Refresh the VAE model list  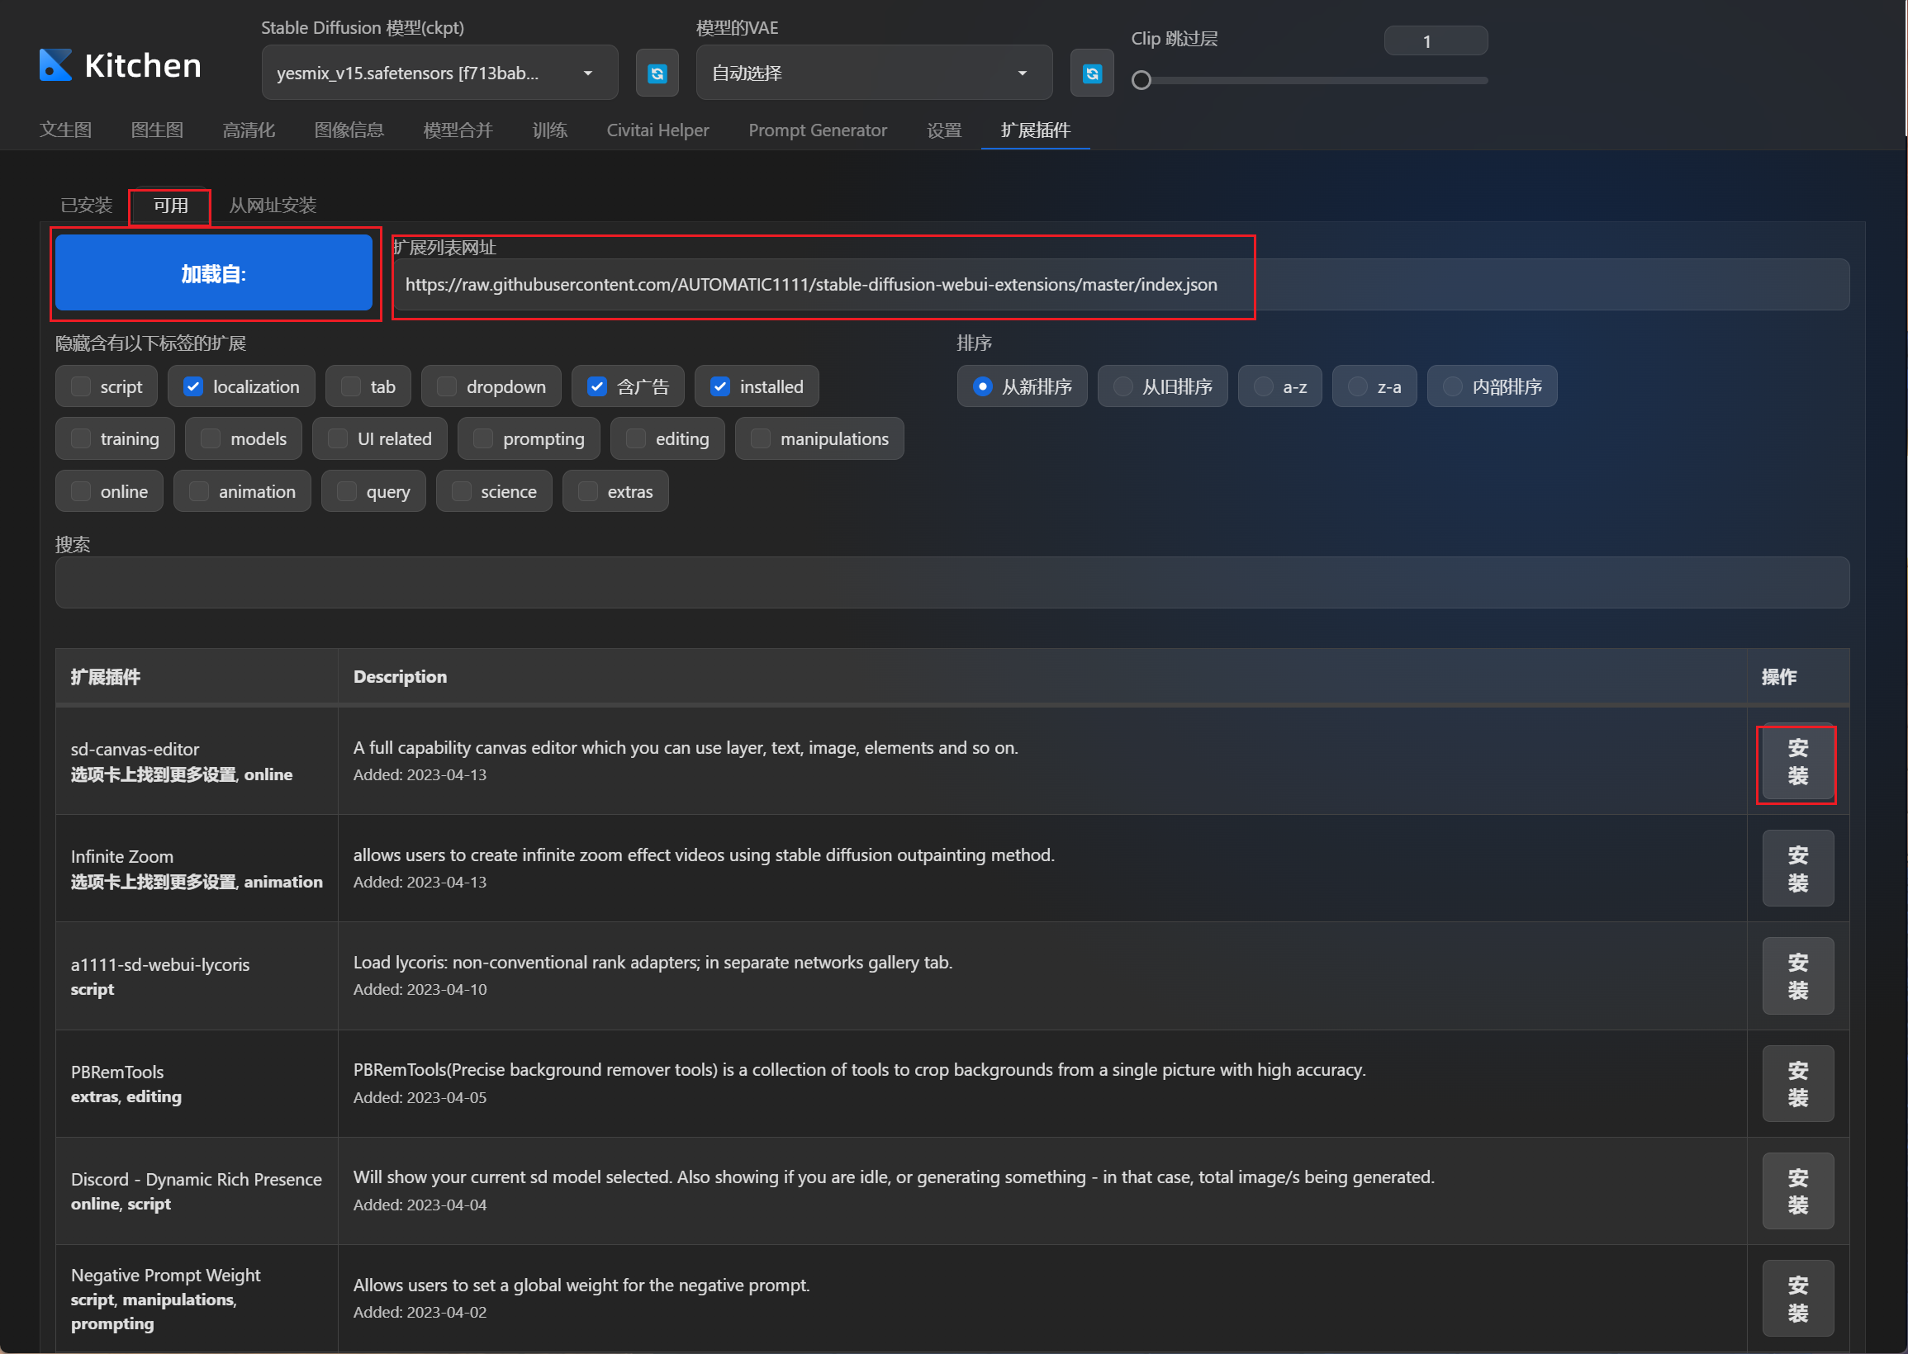click(x=1092, y=73)
